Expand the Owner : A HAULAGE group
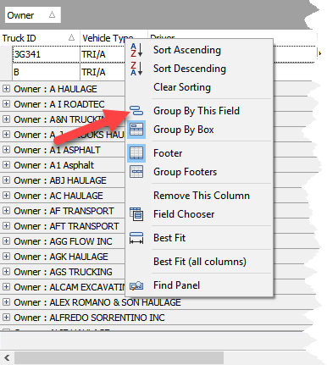327x365 pixels. pyautogui.click(x=6, y=89)
